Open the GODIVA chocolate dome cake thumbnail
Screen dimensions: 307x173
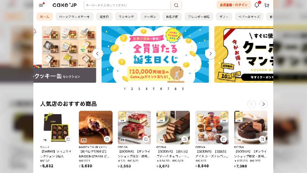(x=251, y=127)
